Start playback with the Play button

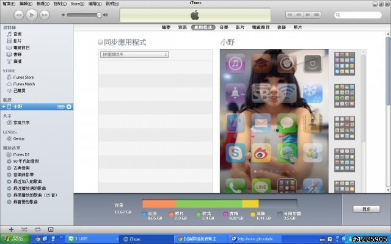(32, 15)
